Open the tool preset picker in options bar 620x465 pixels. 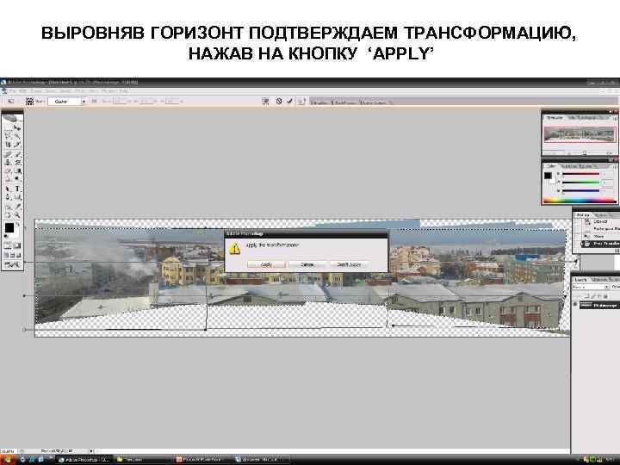10,102
